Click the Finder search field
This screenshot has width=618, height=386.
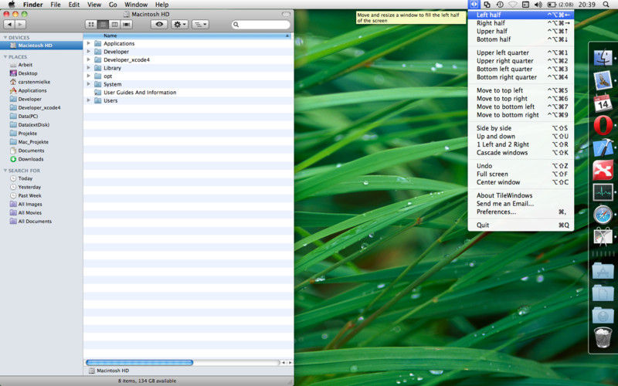pyautogui.click(x=263, y=25)
